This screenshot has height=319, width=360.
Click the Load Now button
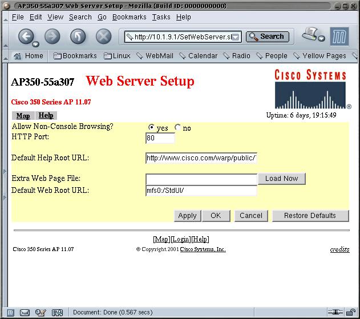pyautogui.click(x=282, y=179)
